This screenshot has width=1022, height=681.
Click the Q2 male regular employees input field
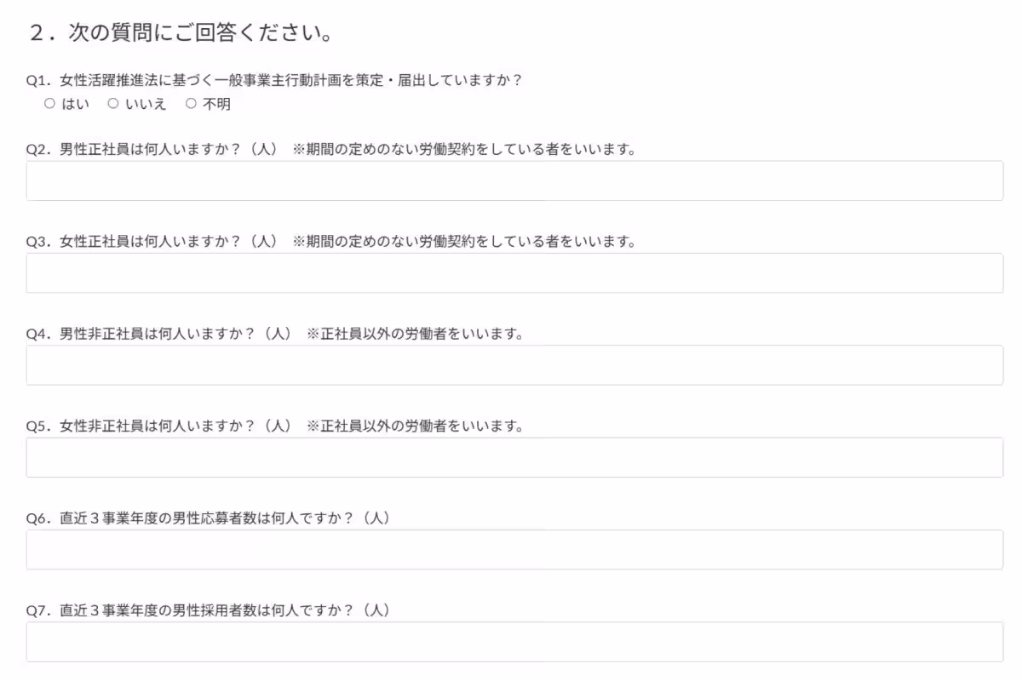click(x=511, y=180)
